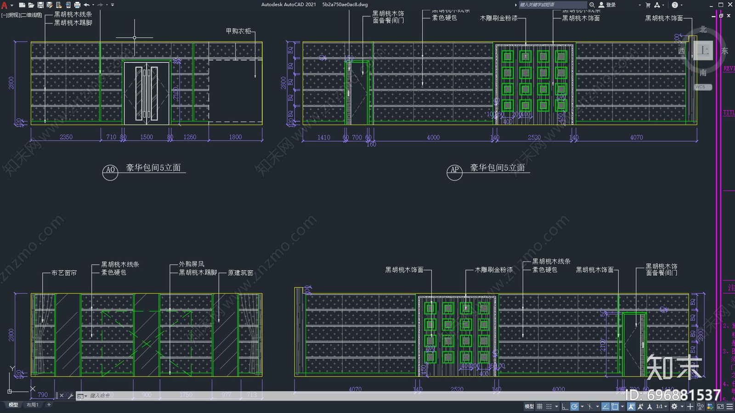Image resolution: width=735 pixels, height=413 pixels.
Task: Toggle object snap tracking icon
Action: point(605,407)
